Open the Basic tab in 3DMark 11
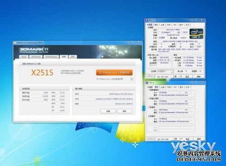This screenshot has width=226, height=166. point(24,57)
